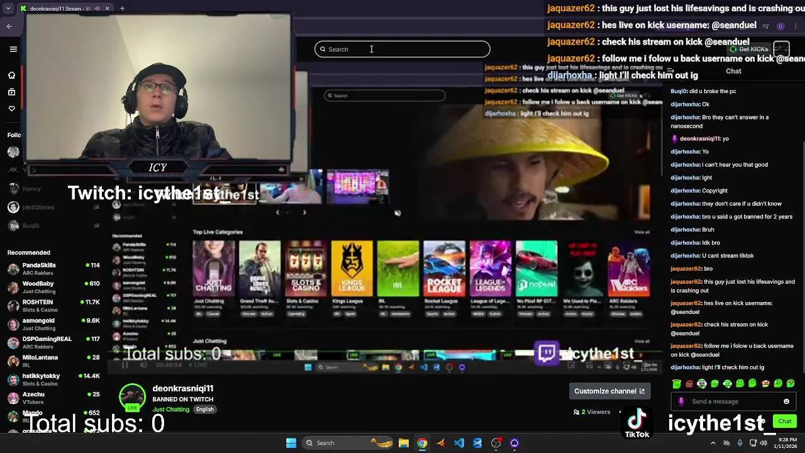Click the English language tag

pos(204,410)
